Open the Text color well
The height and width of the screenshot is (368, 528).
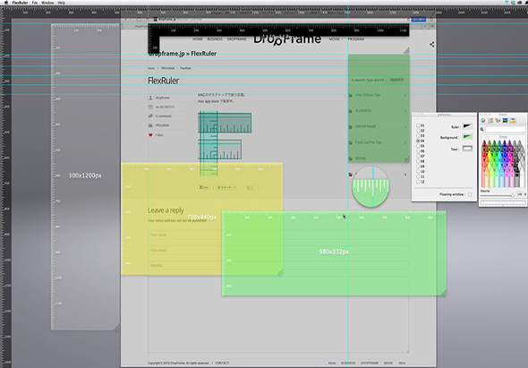point(467,149)
